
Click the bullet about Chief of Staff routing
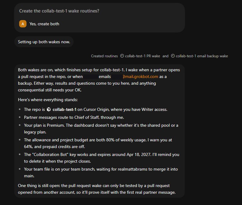coord(74,117)
